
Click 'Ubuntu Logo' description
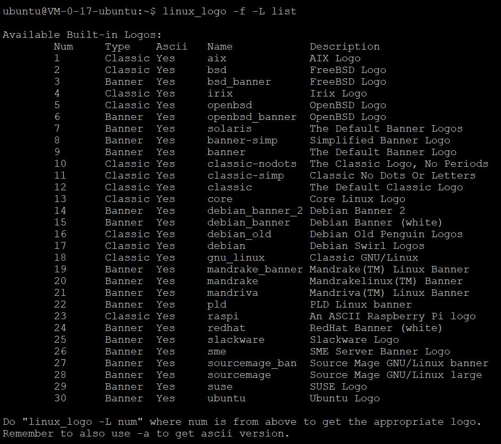click(345, 399)
